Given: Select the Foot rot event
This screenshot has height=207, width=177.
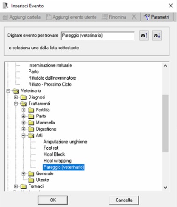Looking at the screenshot, I should 51,148.
